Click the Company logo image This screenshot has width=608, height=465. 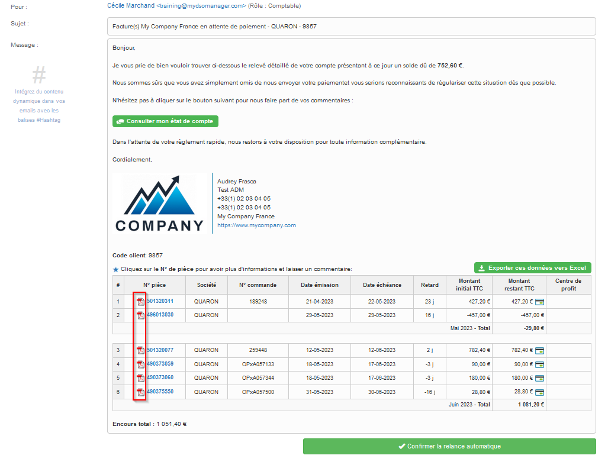pos(159,203)
